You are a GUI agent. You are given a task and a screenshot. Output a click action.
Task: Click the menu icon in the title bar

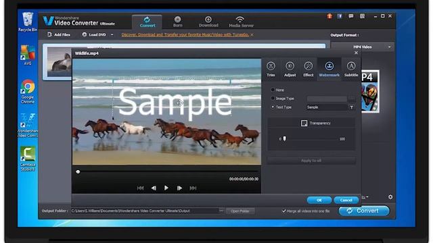click(x=362, y=16)
